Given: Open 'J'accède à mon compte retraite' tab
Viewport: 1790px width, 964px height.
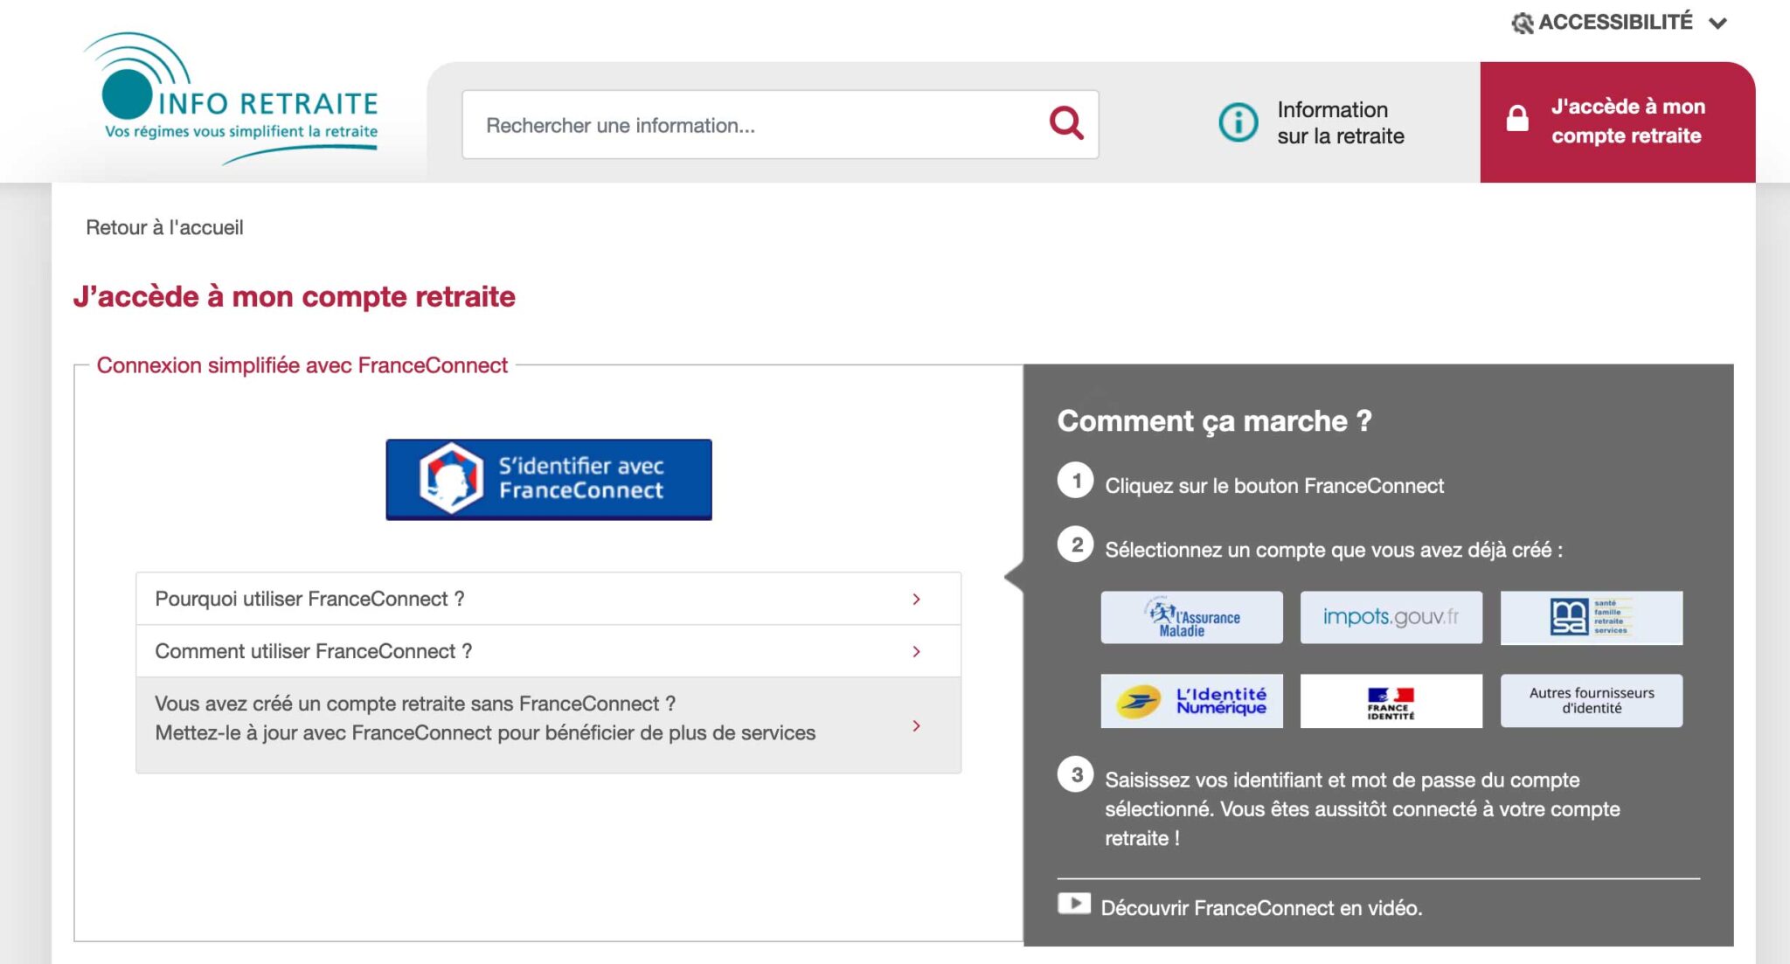Looking at the screenshot, I should point(1617,121).
